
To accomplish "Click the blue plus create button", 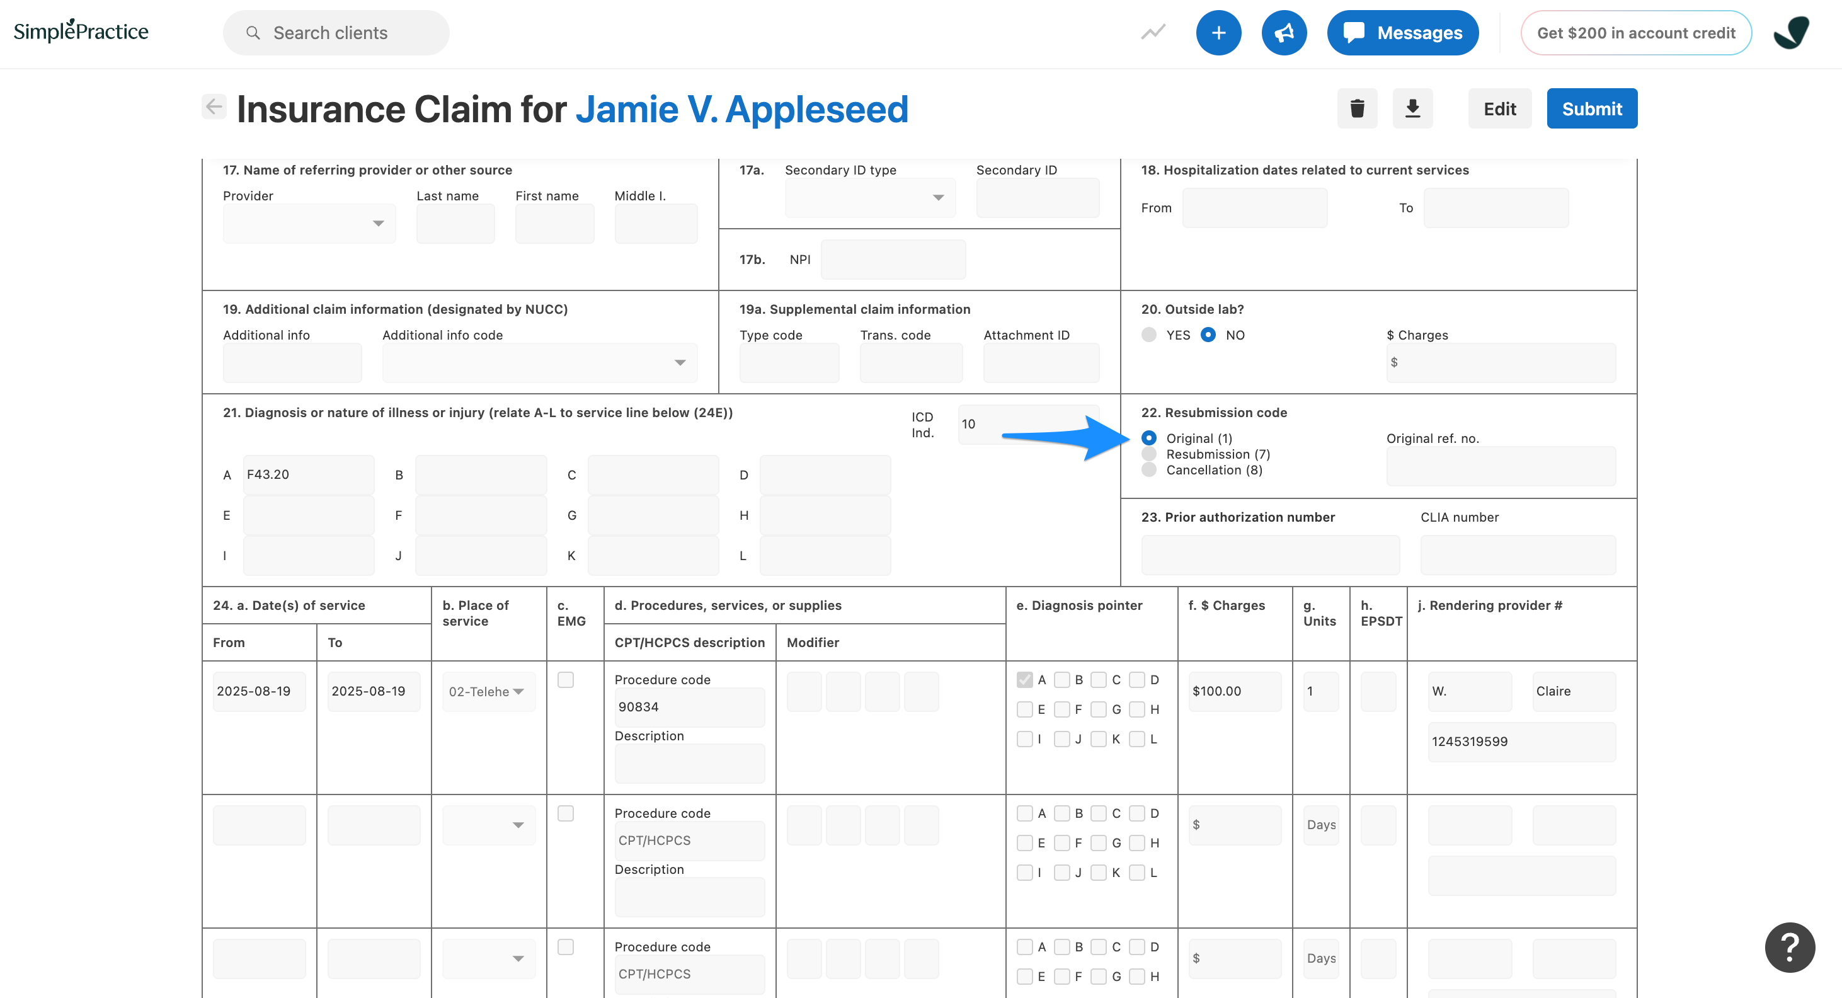I will [x=1218, y=33].
